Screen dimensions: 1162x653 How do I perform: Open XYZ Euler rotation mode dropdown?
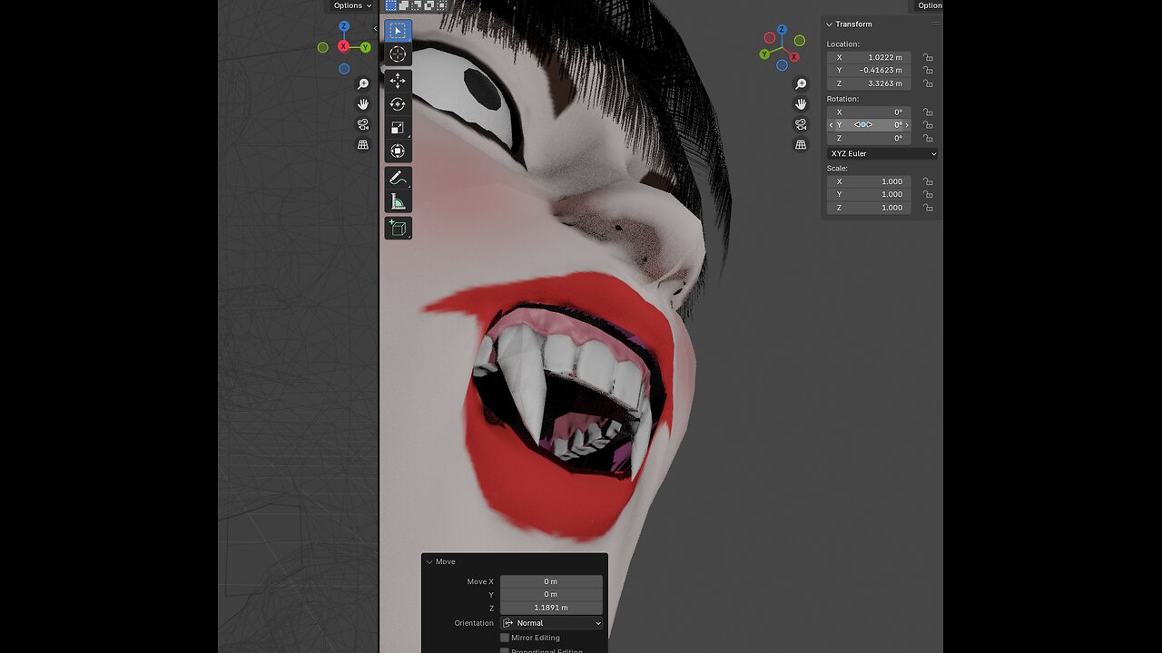click(x=881, y=154)
